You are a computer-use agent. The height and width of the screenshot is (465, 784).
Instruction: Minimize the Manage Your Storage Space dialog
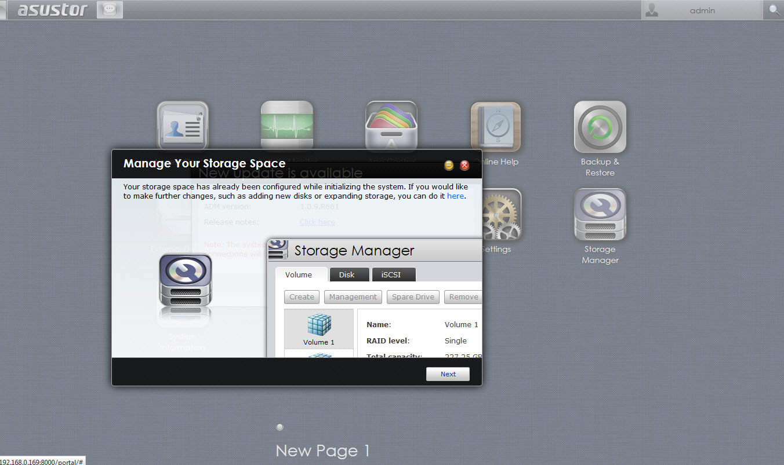[449, 166]
